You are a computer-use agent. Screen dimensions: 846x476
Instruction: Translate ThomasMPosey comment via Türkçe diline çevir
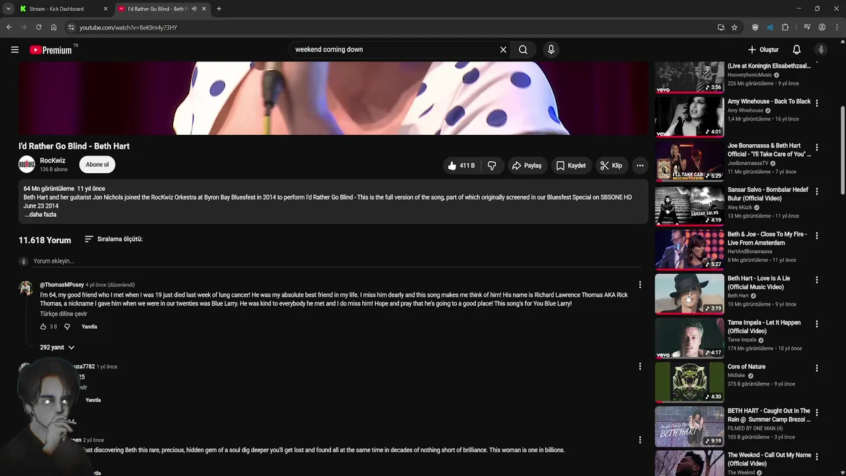point(63,314)
